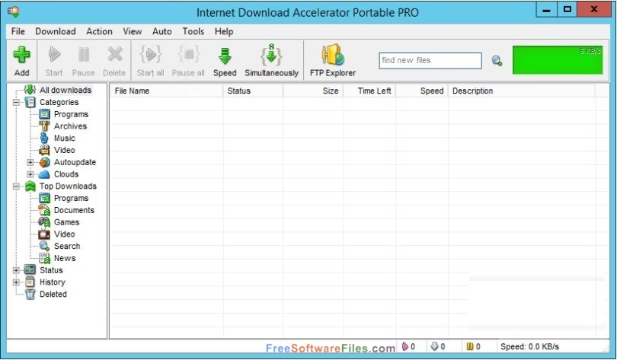
Task: Open the Download menu
Action: 56,31
